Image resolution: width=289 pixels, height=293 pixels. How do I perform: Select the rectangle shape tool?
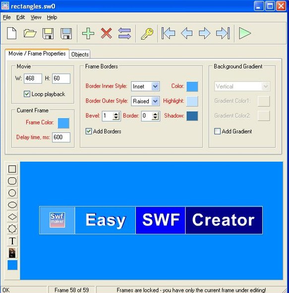point(12,169)
